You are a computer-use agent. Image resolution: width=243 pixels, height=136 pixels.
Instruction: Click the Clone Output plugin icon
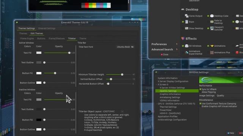click(186, 16)
